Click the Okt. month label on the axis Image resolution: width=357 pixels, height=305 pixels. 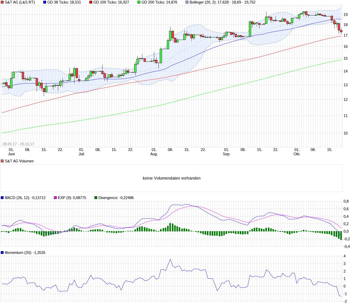click(296, 154)
